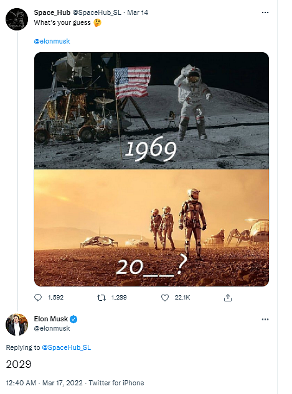Open the Mars astronauts image with 20__?
Image resolution: width=292 pixels, height=394 pixels.
[151, 228]
